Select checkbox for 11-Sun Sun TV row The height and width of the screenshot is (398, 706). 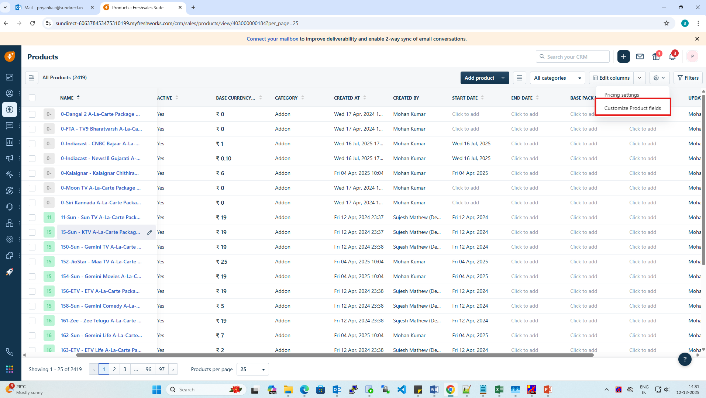(x=32, y=218)
